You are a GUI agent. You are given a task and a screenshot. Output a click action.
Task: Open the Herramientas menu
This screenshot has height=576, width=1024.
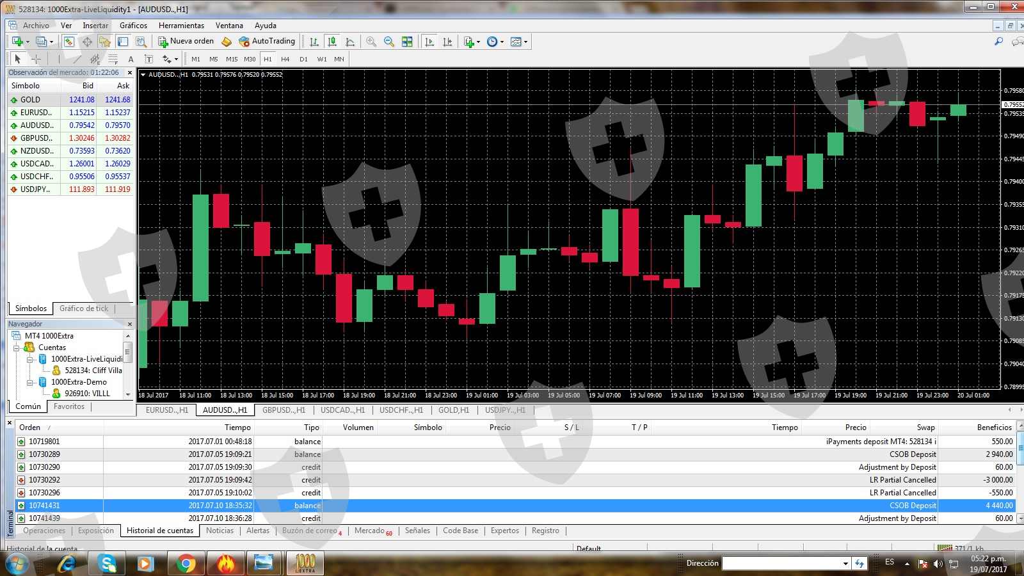tap(181, 26)
